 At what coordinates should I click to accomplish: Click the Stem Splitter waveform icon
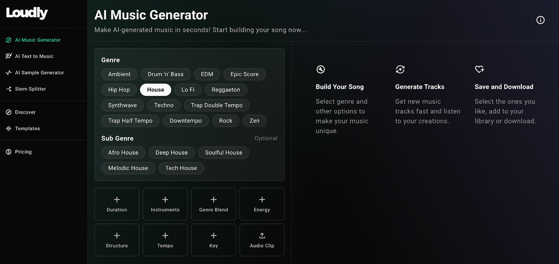click(x=9, y=89)
